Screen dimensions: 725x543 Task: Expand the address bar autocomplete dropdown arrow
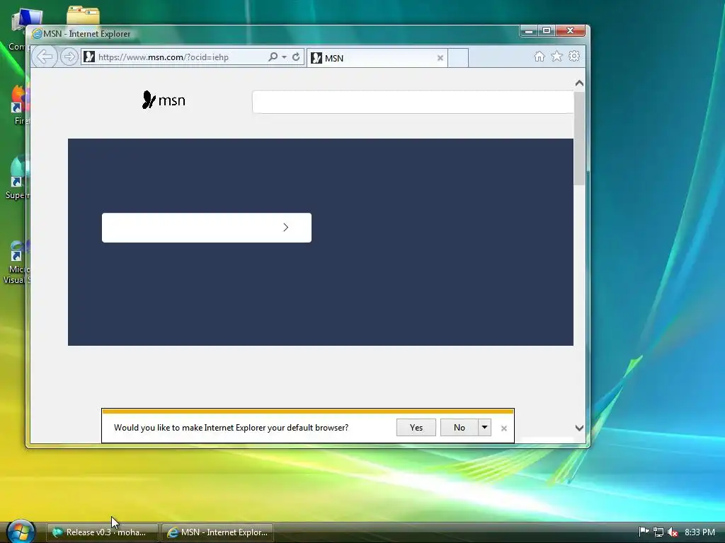pyautogui.click(x=284, y=57)
